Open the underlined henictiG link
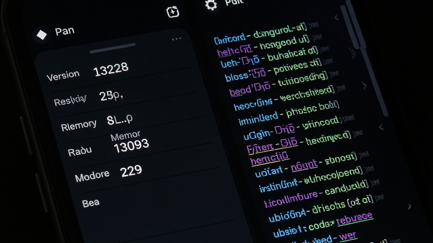The image size is (433, 243). click(x=269, y=158)
